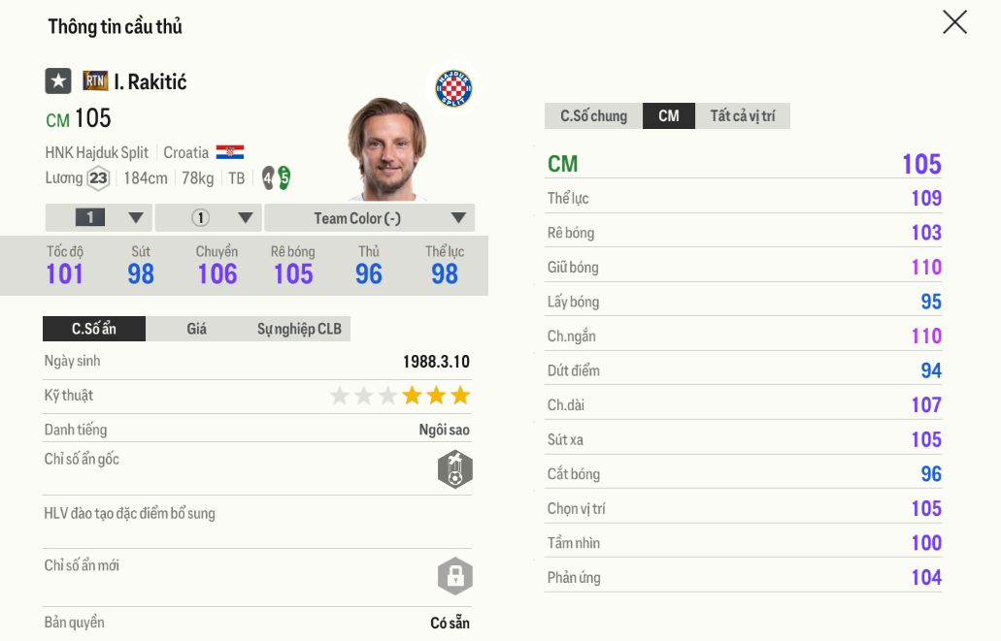Click the I. Rakitić player portrait
The height and width of the screenshot is (641, 1001).
(x=386, y=149)
